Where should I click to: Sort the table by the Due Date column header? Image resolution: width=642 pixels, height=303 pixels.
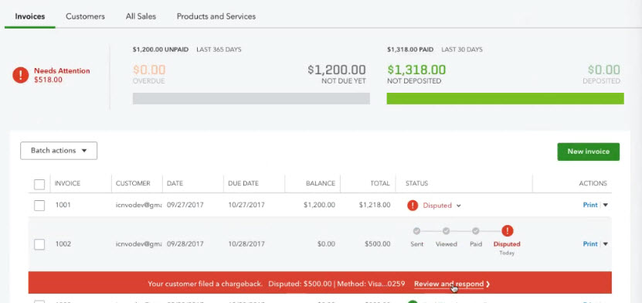tap(243, 183)
